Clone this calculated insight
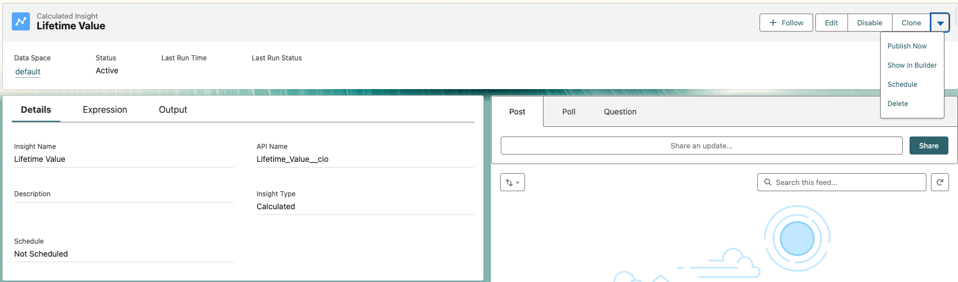This screenshot has height=282, width=958. pos(911,23)
